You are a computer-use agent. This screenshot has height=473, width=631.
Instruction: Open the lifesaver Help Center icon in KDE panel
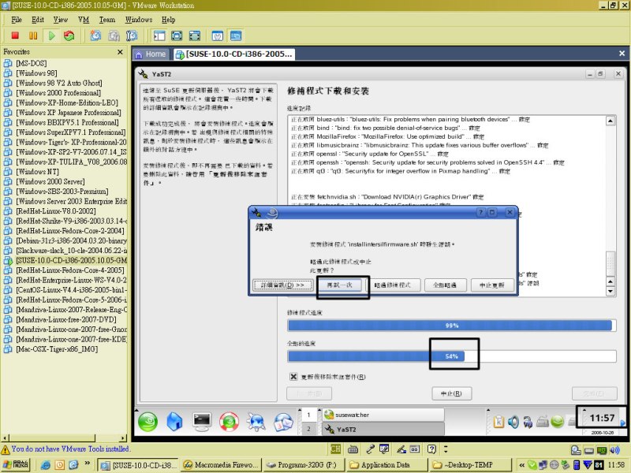point(229,422)
